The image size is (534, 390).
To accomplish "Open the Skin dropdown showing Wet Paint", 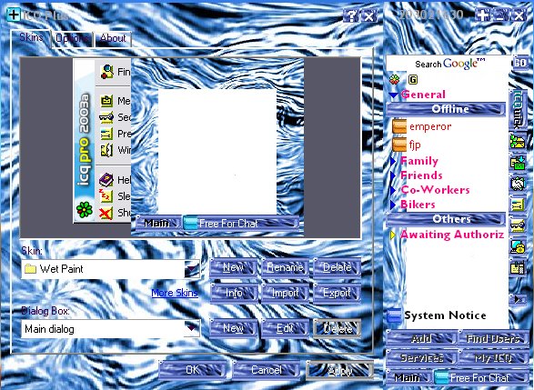I will [x=192, y=269].
